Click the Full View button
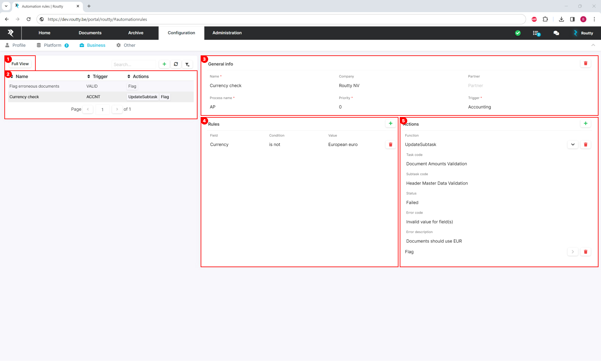Screen dimensions: 601x361 [20, 64]
